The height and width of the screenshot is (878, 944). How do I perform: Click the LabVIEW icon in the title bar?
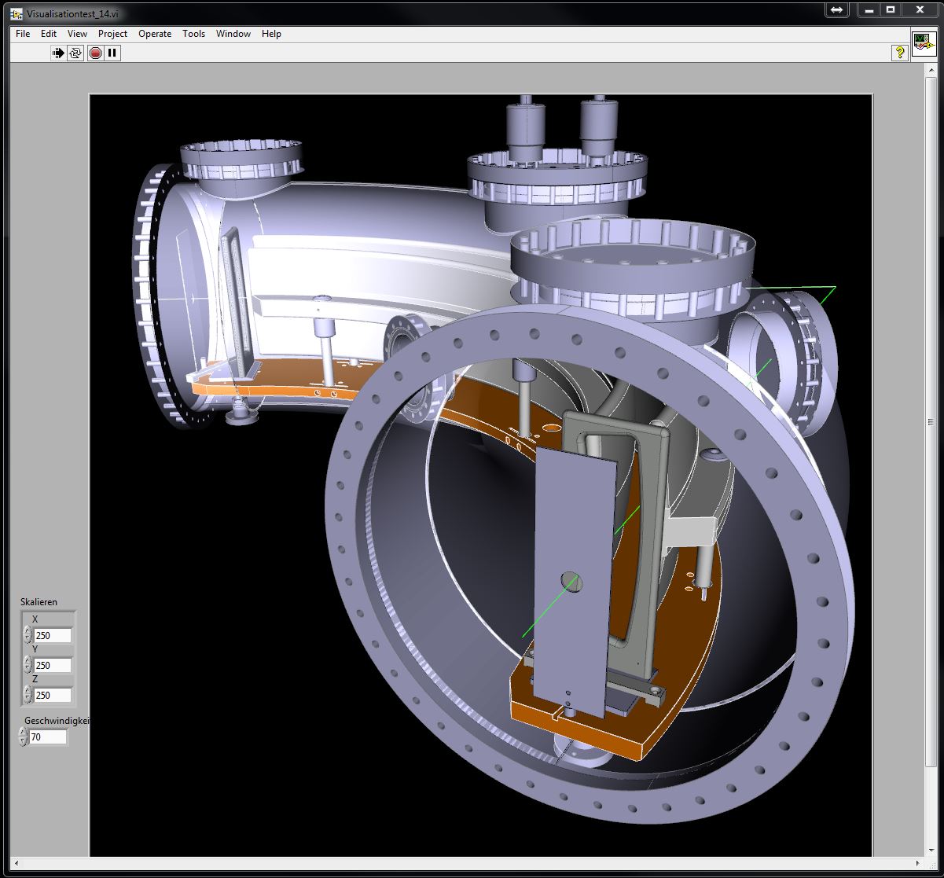click(17, 14)
